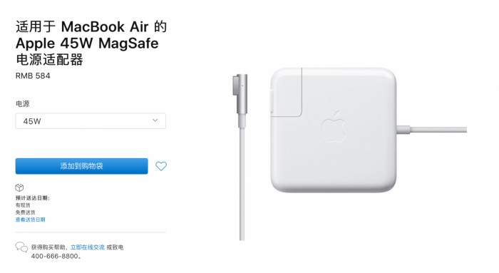Click the 预计送达日期 heading
This screenshot has width=499, height=273.
coord(32,198)
